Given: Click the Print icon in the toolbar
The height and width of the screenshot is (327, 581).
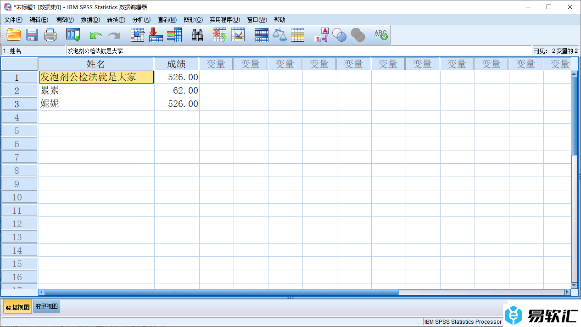Looking at the screenshot, I should [x=50, y=35].
